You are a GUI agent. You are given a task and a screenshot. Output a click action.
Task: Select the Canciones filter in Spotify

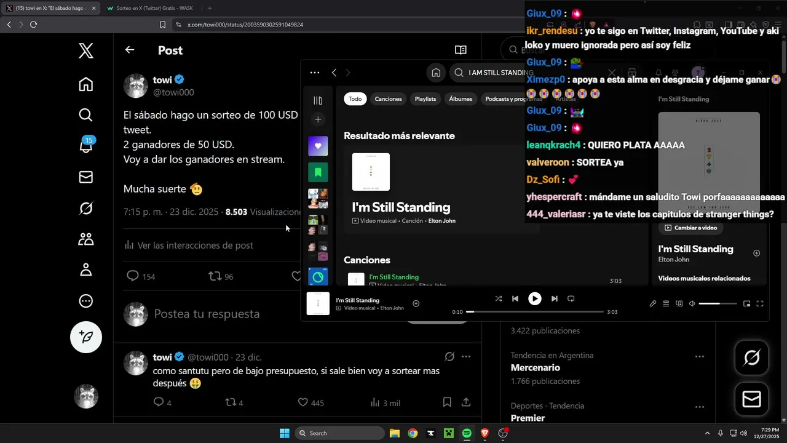pyautogui.click(x=389, y=98)
